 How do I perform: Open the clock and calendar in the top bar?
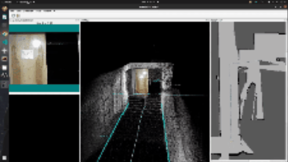[x=148, y=2]
